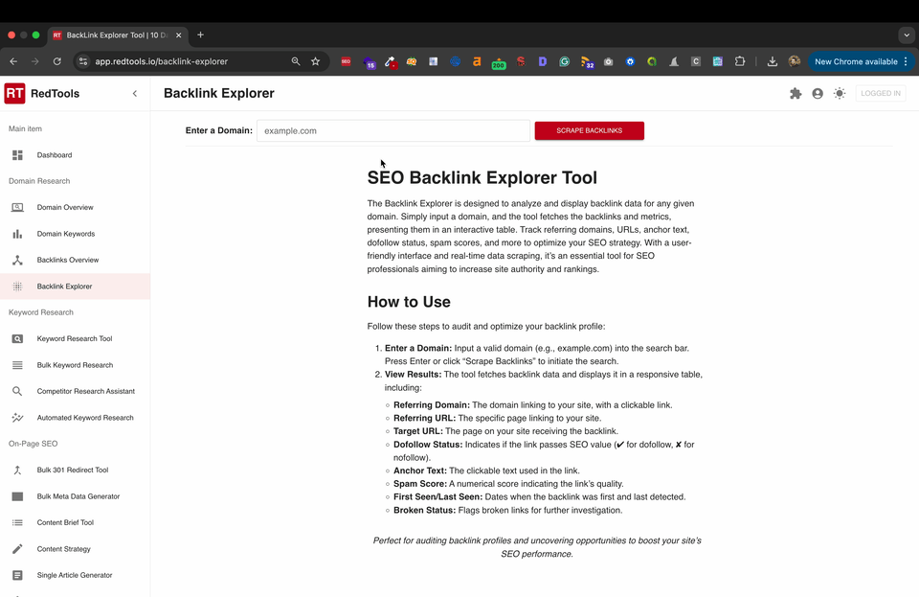Open the Dashboard sidebar item
The height and width of the screenshot is (597, 919).
tap(75, 155)
